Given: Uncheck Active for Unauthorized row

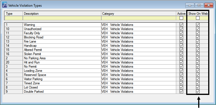Looking at the screenshot, I should [181, 29].
